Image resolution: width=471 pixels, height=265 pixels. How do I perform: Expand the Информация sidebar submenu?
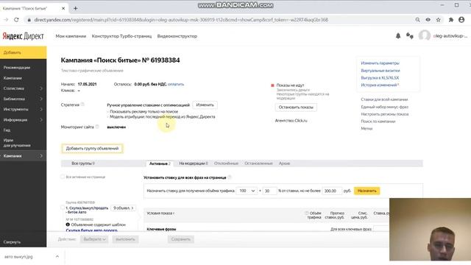[41, 120]
